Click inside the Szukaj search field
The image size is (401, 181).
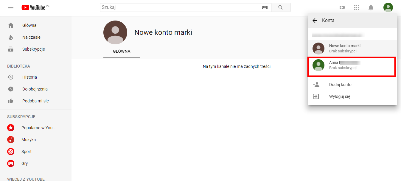(x=179, y=7)
